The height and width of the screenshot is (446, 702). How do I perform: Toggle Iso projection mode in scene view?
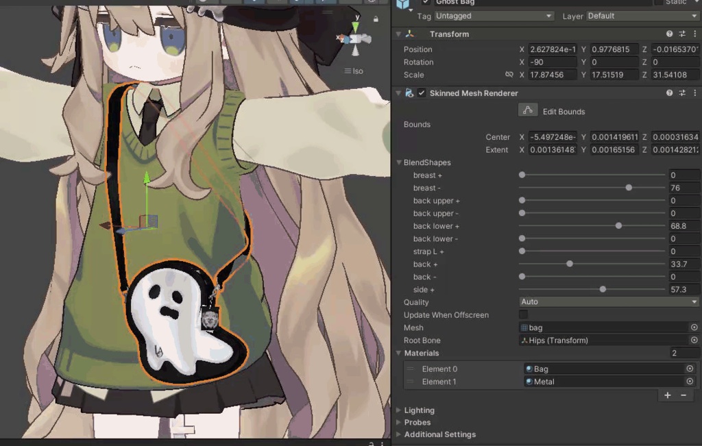click(354, 71)
